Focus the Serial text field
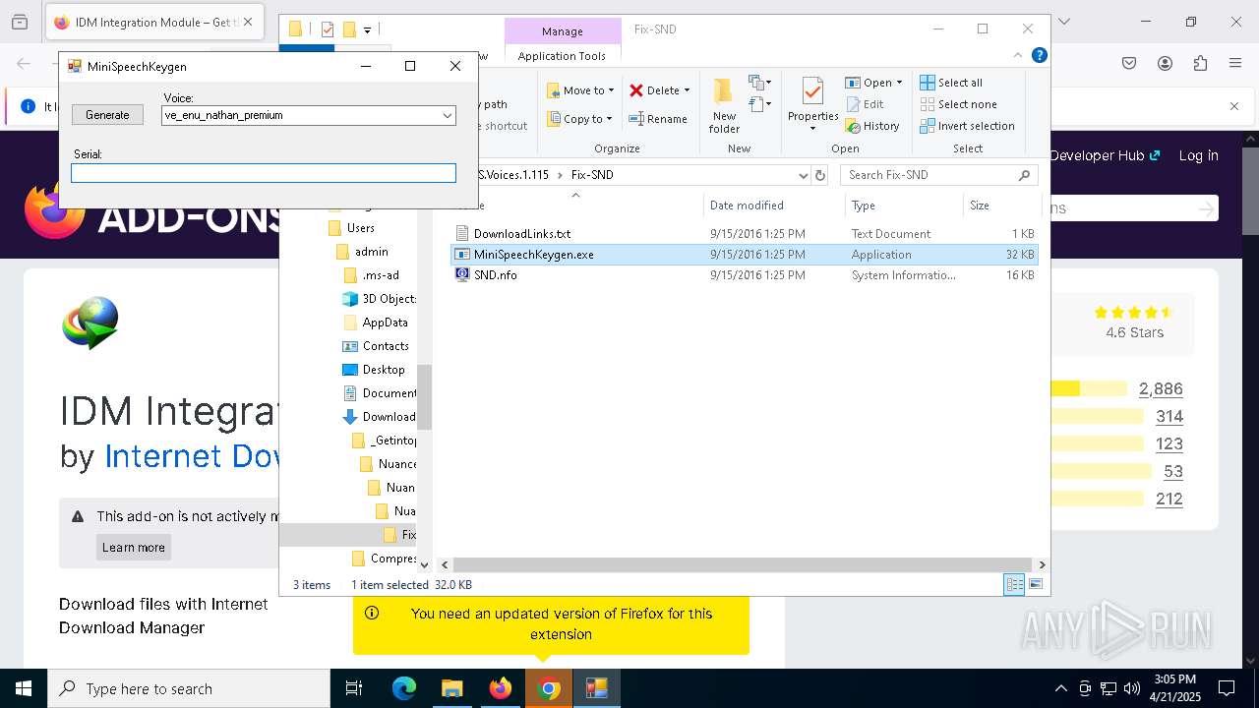 (264, 173)
